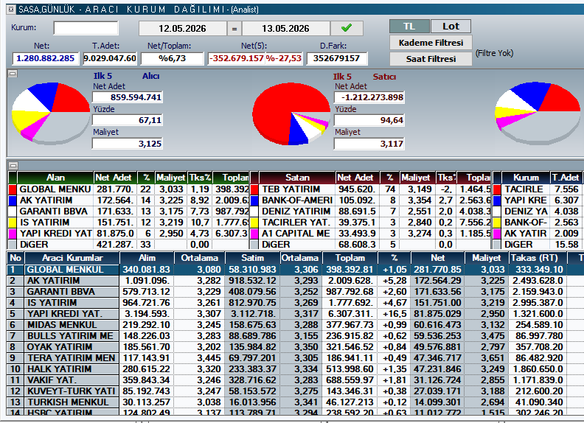Click the D.Fark value 352679157
584x423 pixels.
click(337, 58)
